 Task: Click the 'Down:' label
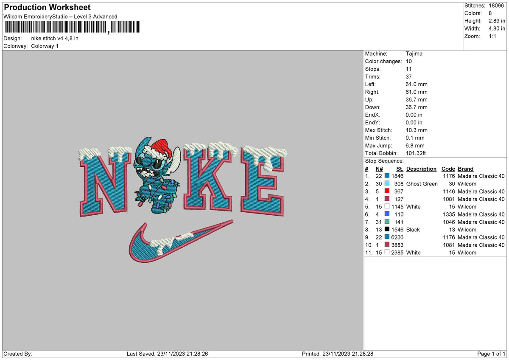click(373, 107)
